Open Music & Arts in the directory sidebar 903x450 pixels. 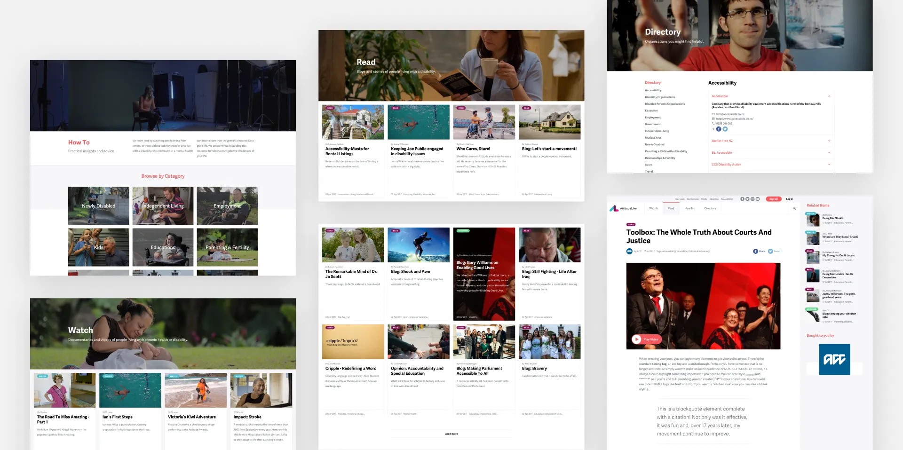pyautogui.click(x=653, y=138)
